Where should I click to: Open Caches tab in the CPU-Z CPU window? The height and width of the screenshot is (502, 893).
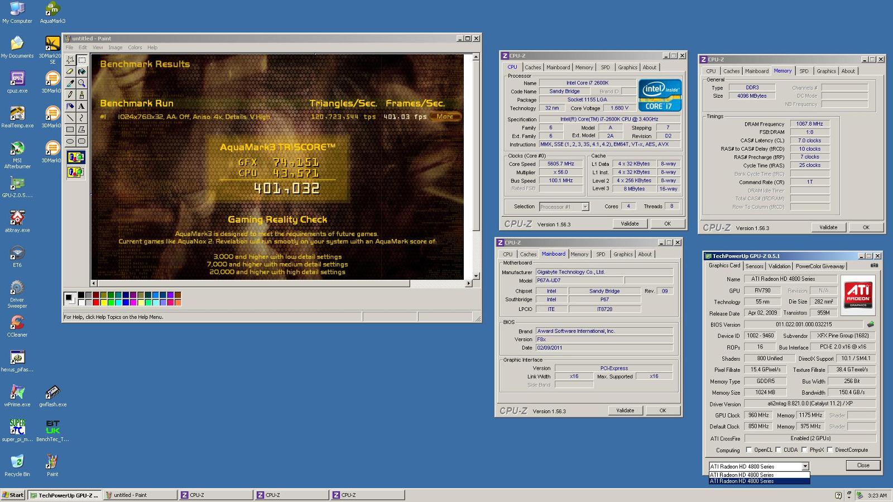[x=533, y=68]
